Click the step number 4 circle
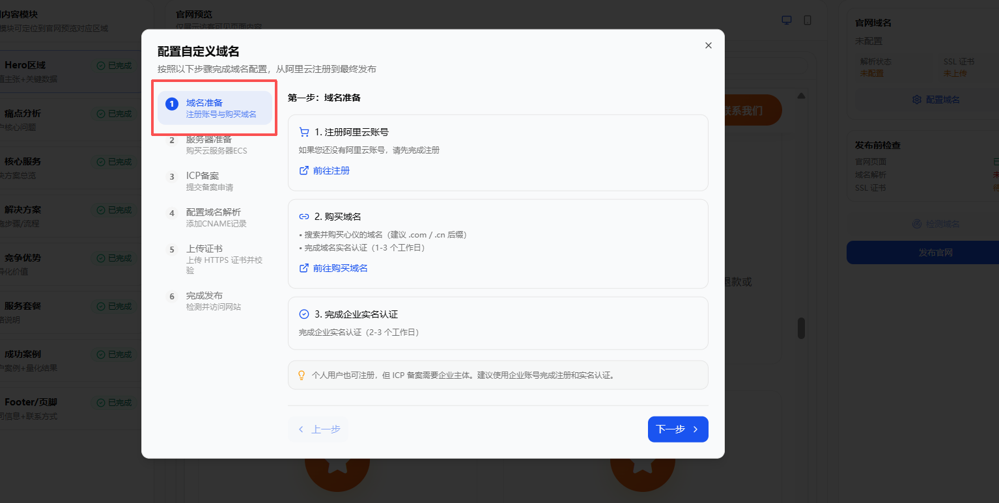Viewport: 999px width, 503px height. pyautogui.click(x=172, y=213)
